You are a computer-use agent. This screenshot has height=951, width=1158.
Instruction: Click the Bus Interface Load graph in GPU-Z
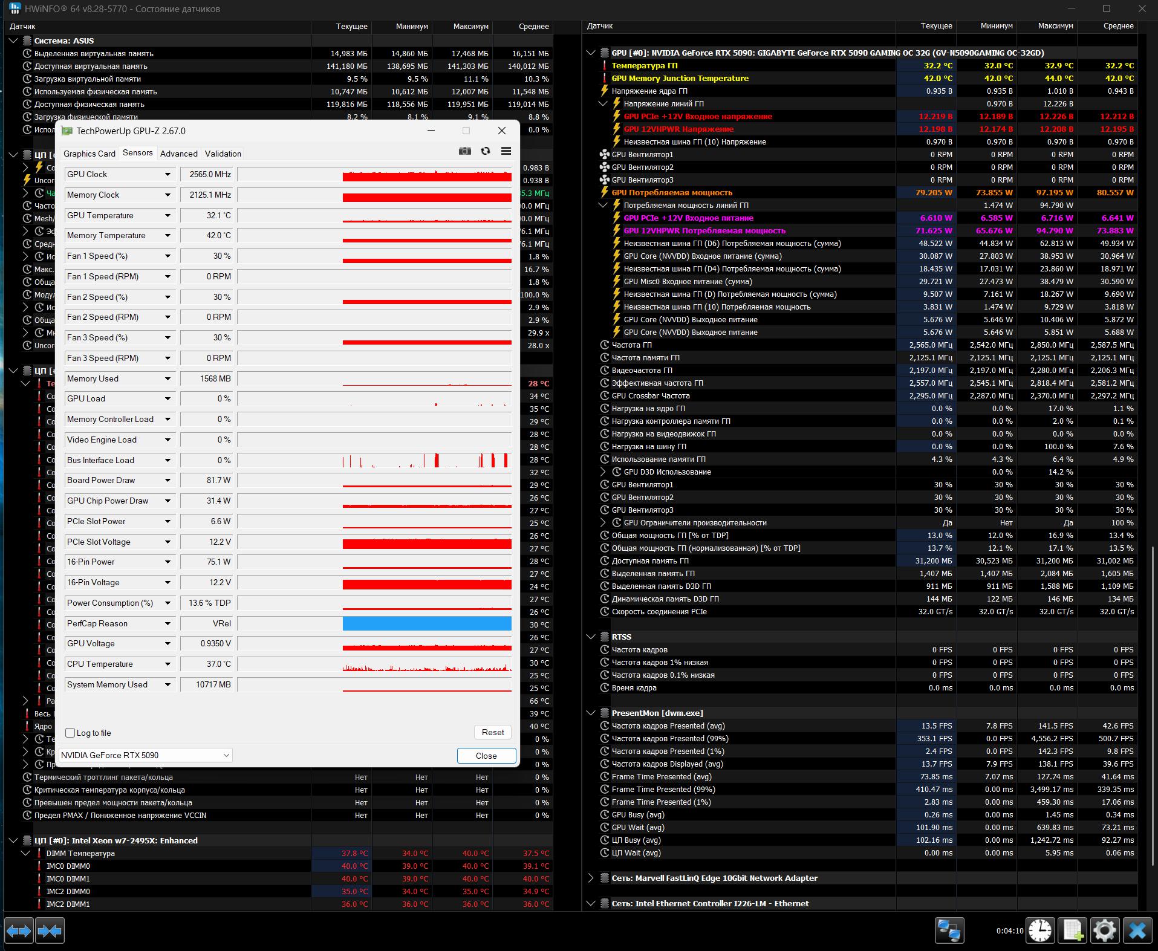click(374, 461)
